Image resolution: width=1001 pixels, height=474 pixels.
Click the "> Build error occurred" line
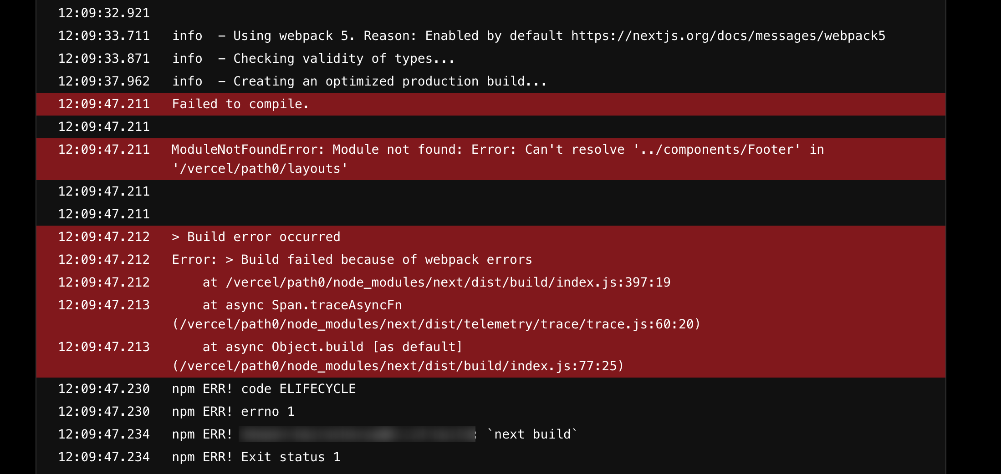pos(256,237)
